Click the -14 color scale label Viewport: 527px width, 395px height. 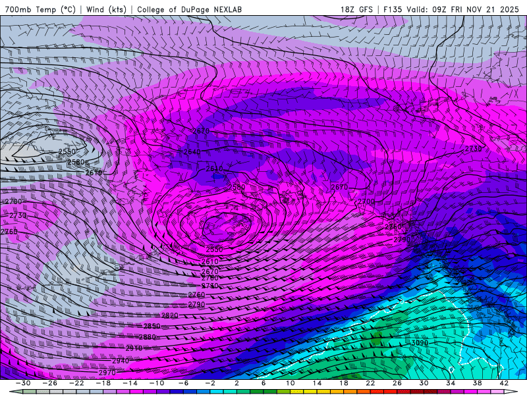point(130,383)
